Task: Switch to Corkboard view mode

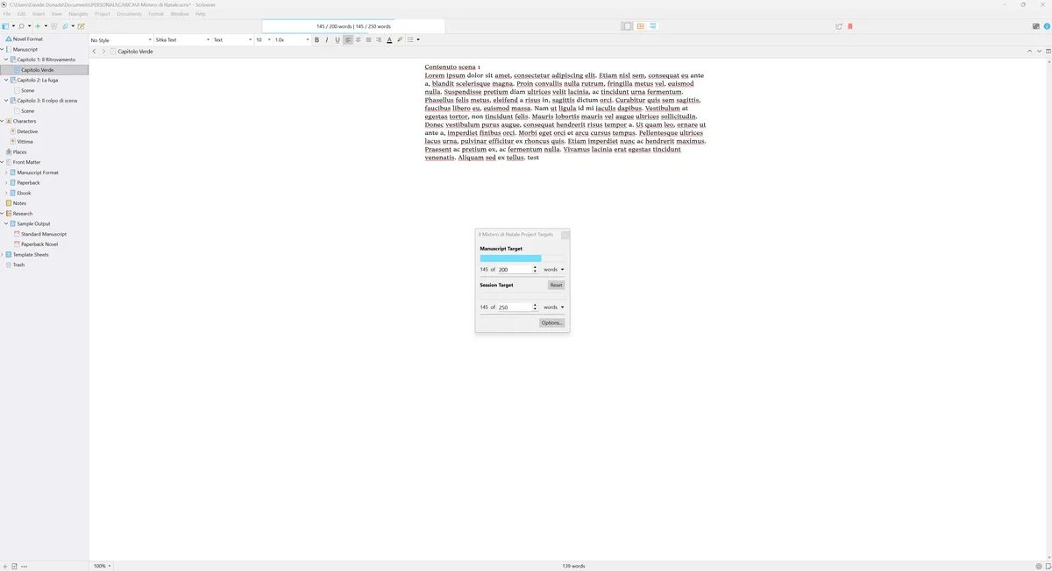Action: coord(640,26)
